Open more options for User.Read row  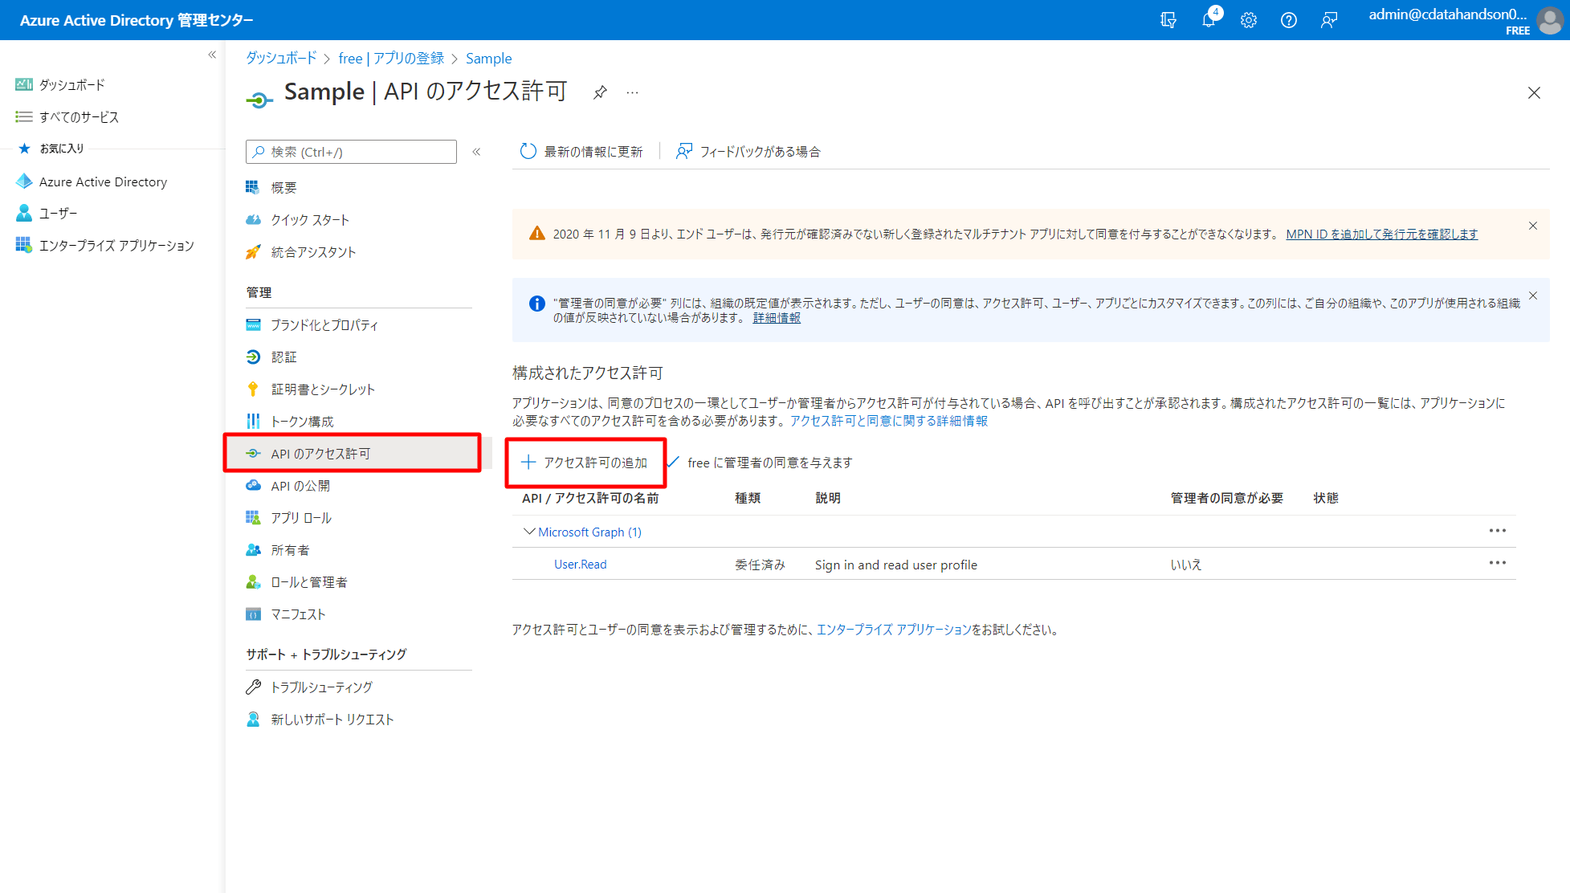[x=1497, y=563]
